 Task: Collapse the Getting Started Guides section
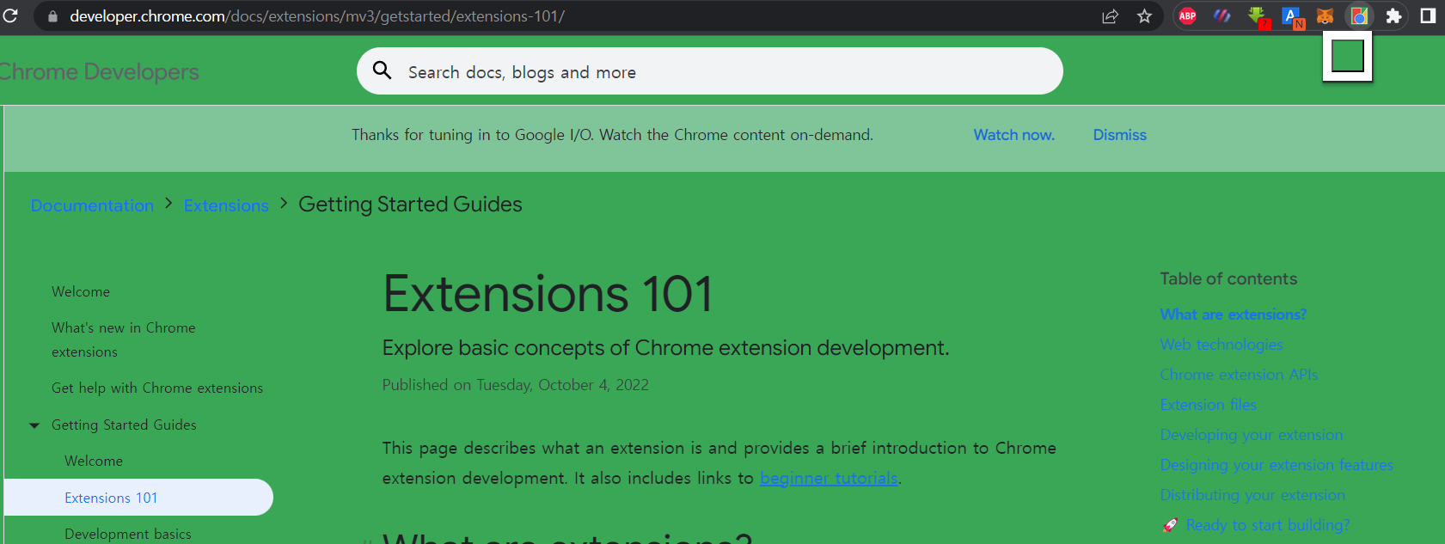pyautogui.click(x=34, y=425)
